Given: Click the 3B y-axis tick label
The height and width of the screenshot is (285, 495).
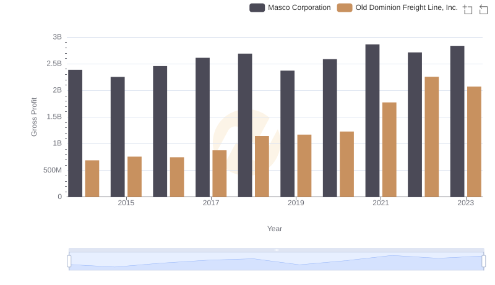Looking at the screenshot, I should click(x=57, y=37).
